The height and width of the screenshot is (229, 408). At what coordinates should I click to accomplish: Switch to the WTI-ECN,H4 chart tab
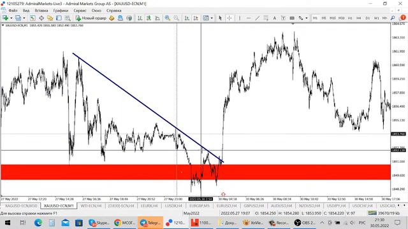click(91, 205)
